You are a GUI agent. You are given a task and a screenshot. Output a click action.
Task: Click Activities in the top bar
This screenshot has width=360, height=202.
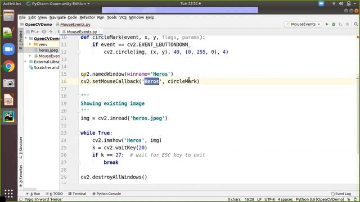click(12, 4)
